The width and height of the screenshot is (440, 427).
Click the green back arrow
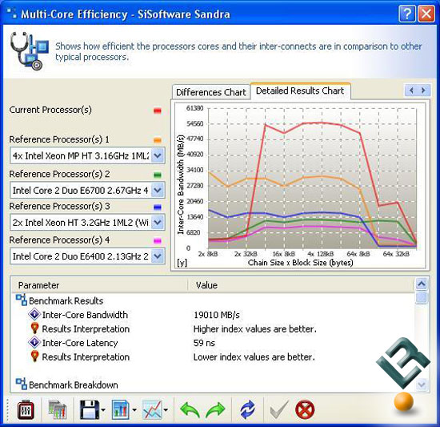pyautogui.click(x=190, y=410)
